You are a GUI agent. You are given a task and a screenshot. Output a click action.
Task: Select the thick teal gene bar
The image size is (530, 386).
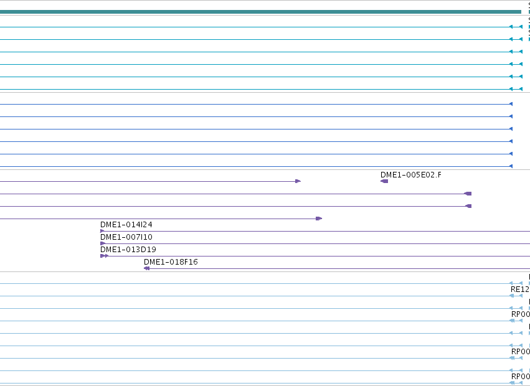coord(260,12)
